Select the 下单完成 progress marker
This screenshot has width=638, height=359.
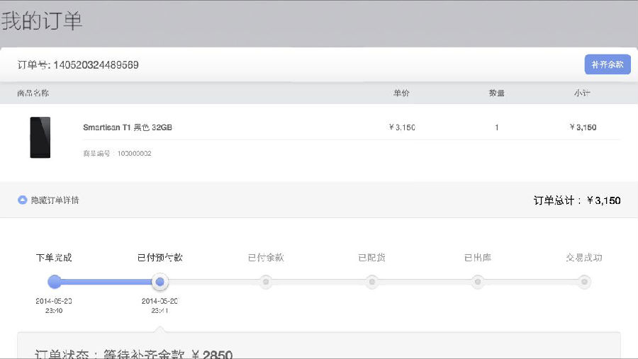click(x=54, y=282)
